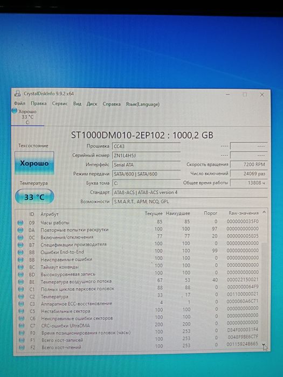The width and height of the screenshot is (283, 377).
Task: Select the Часы работы attribute name
Action: (x=55, y=222)
